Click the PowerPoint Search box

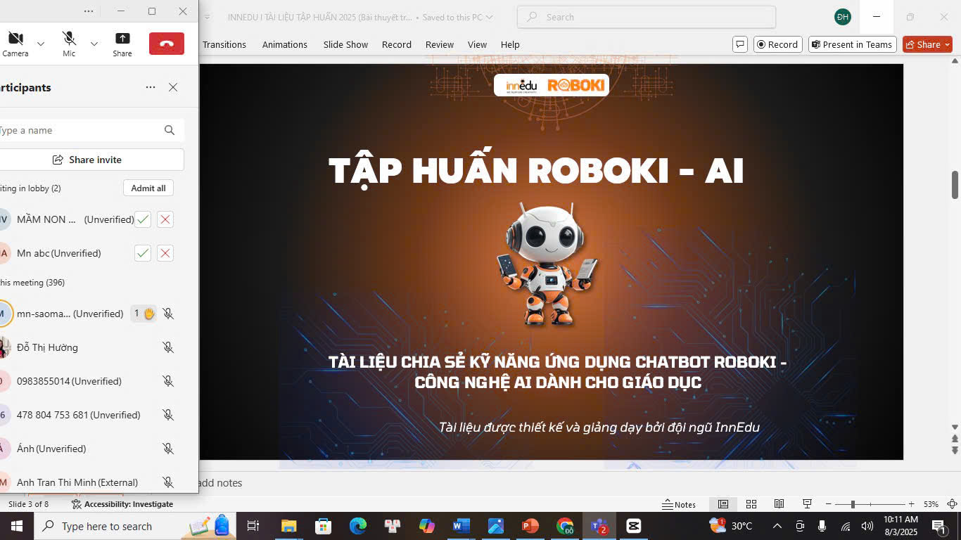[647, 17]
